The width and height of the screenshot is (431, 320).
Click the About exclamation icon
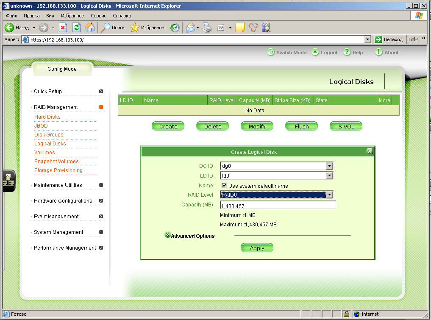379,52
